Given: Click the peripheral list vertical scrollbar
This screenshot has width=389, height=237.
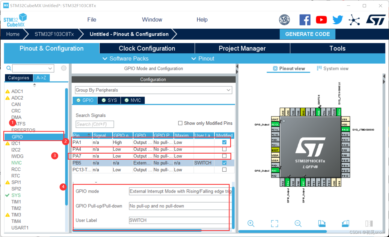Looking at the screenshot, I should tap(66, 147).
